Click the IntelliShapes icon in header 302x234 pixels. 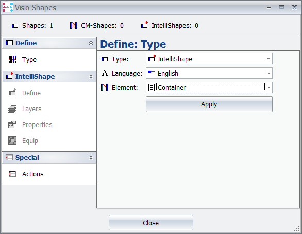(x=145, y=25)
